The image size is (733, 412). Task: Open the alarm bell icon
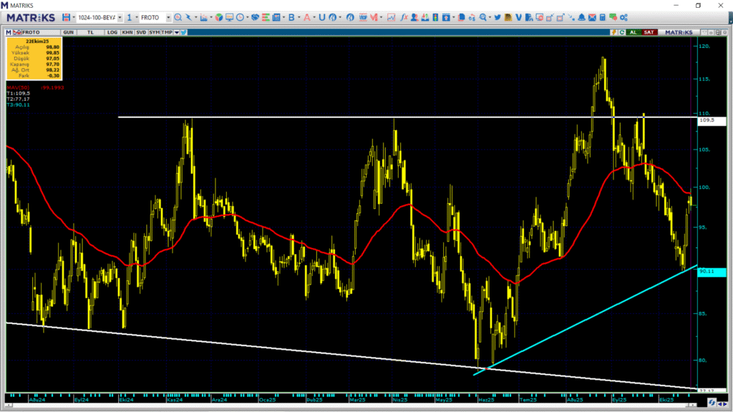click(582, 17)
